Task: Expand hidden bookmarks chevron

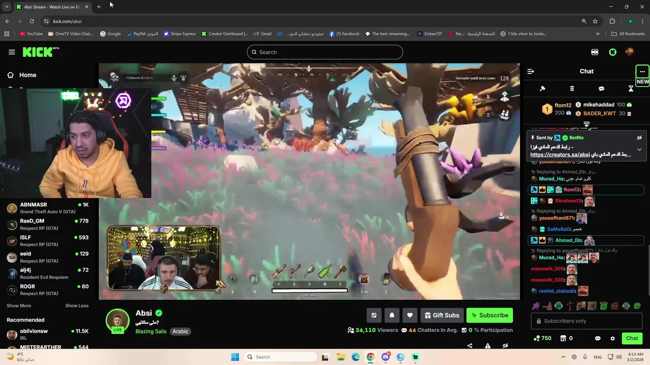Action: coord(598,34)
